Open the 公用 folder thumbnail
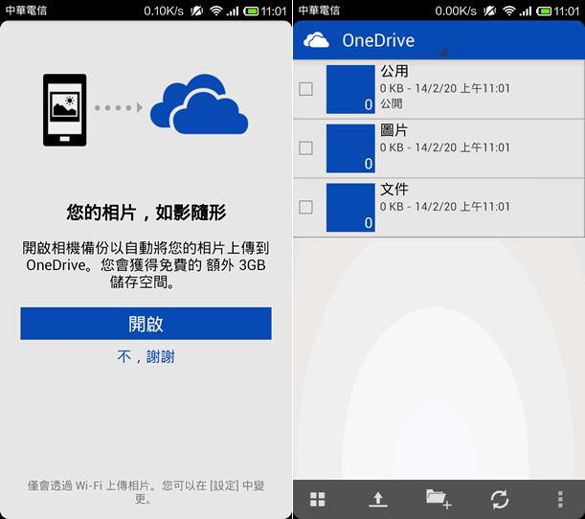 350,89
